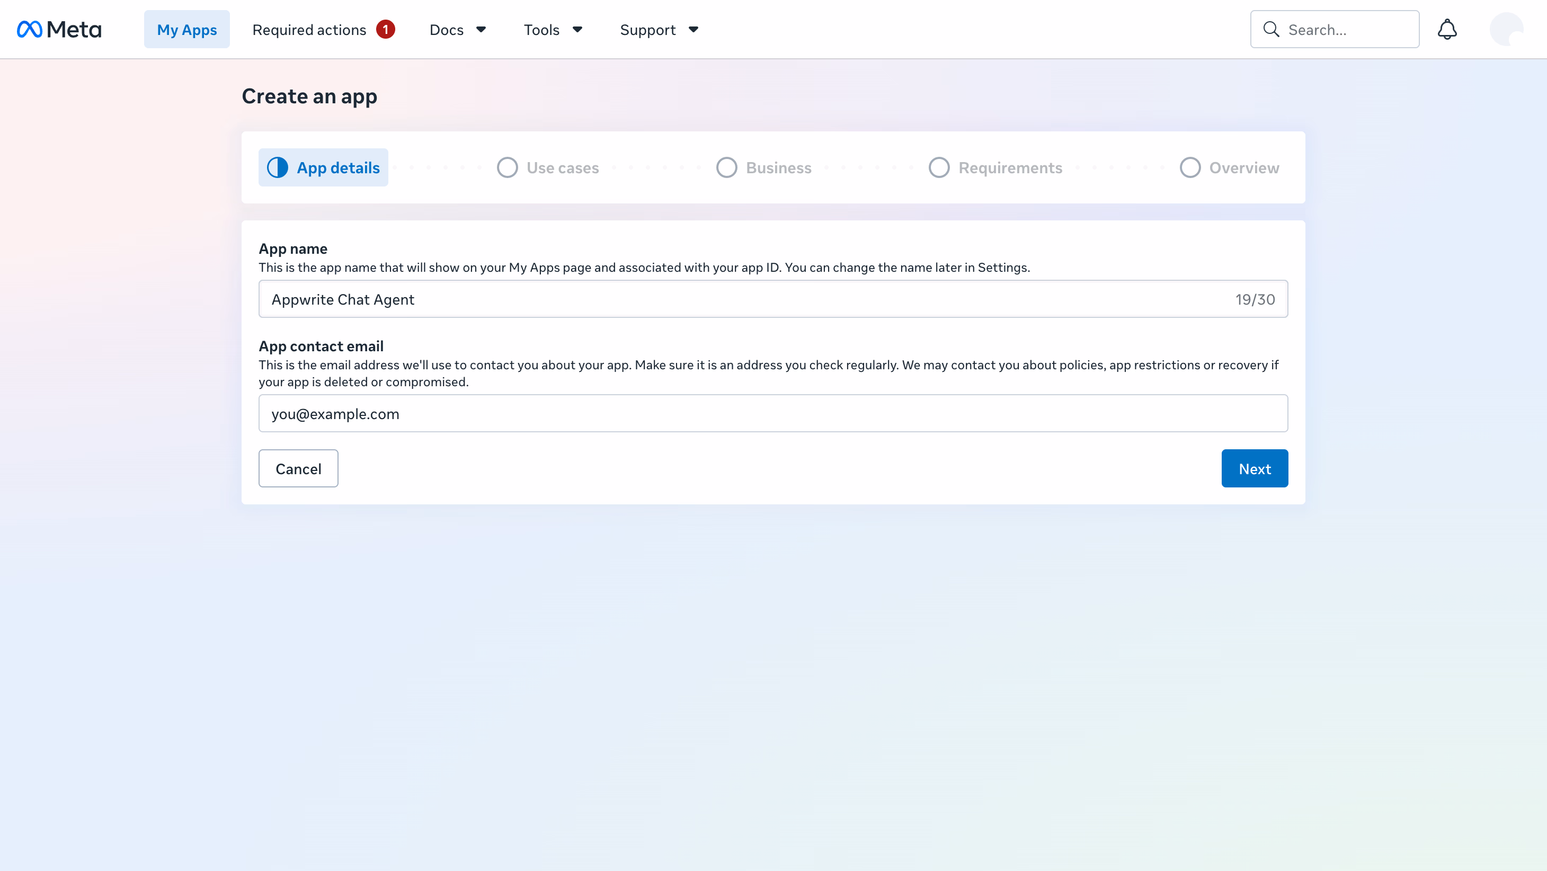The image size is (1547, 871).
Task: Go to the App details step
Action: pos(323,167)
